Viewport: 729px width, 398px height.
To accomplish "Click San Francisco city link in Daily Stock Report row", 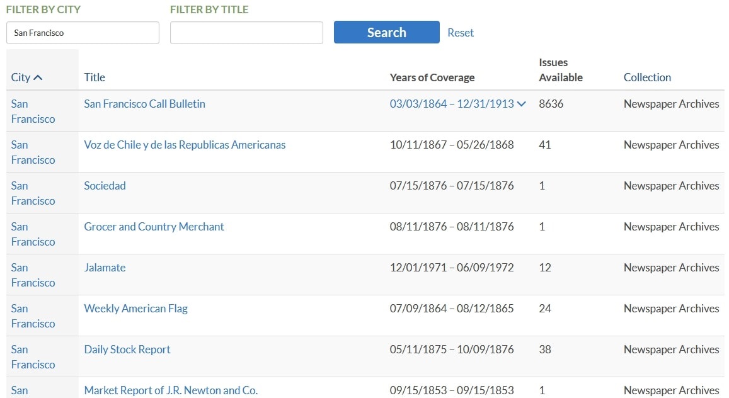I will tap(33, 356).
